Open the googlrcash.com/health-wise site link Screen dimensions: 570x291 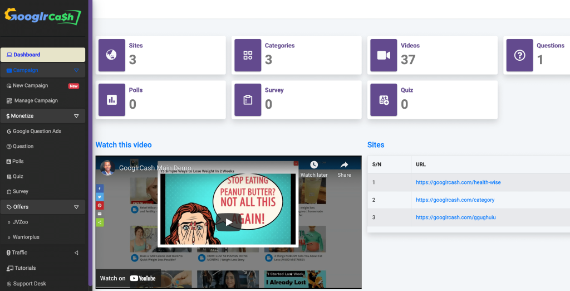click(x=454, y=182)
